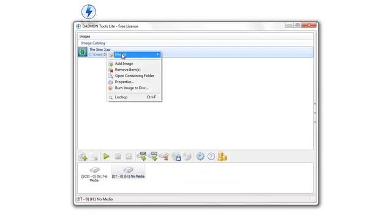Click the green Mount play icon
The width and height of the screenshot is (392, 220).
coord(106,156)
